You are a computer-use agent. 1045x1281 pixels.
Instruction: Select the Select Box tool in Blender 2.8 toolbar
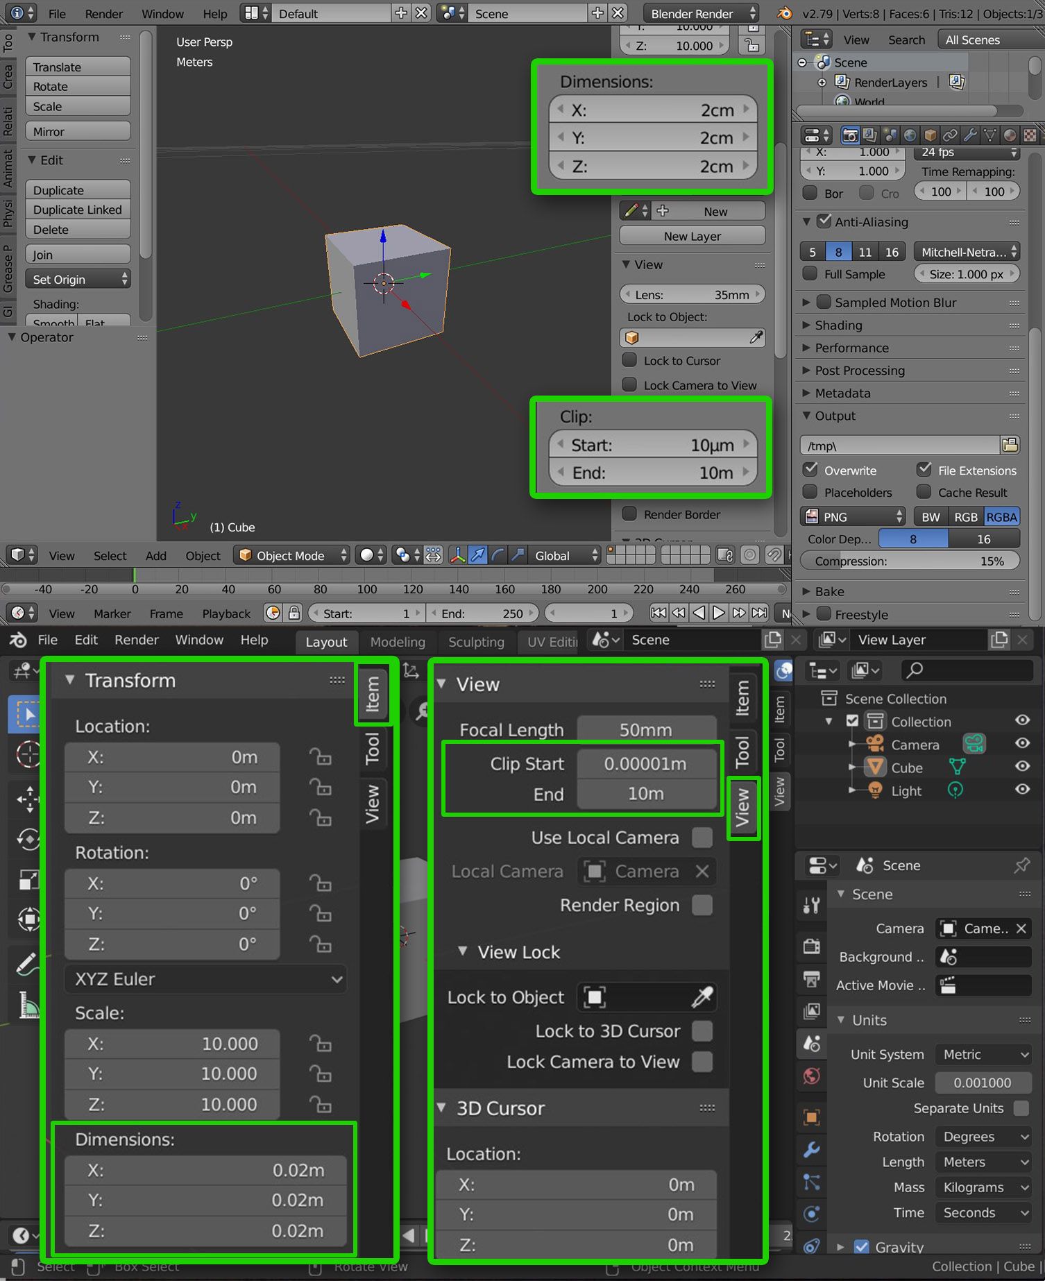[26, 714]
